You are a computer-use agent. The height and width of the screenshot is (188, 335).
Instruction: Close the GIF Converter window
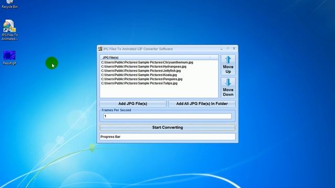point(234,49)
